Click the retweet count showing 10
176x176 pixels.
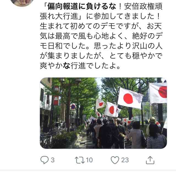point(89,160)
